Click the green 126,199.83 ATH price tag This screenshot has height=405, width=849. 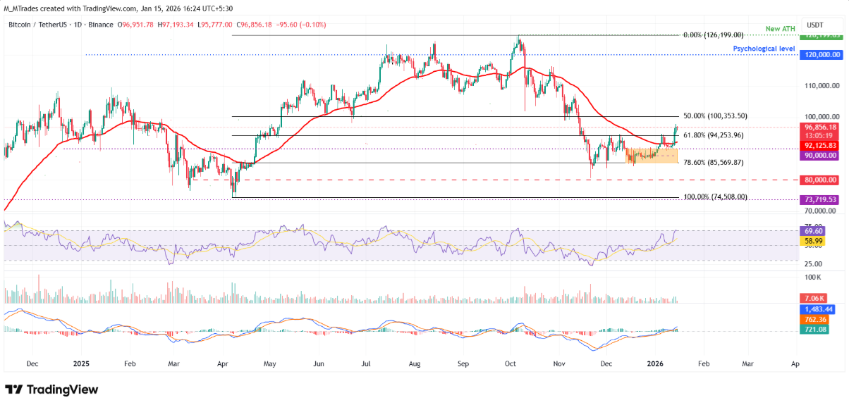(x=823, y=36)
